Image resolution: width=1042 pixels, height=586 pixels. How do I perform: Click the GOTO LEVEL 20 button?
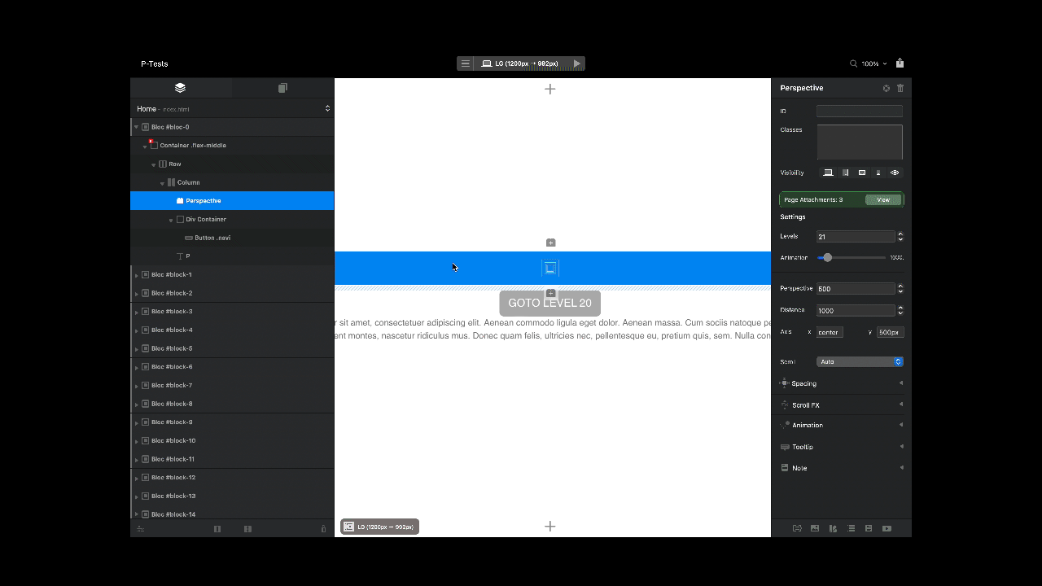point(549,303)
